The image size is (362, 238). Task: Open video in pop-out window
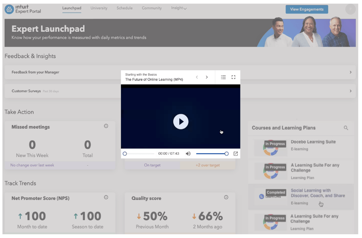pos(235,154)
